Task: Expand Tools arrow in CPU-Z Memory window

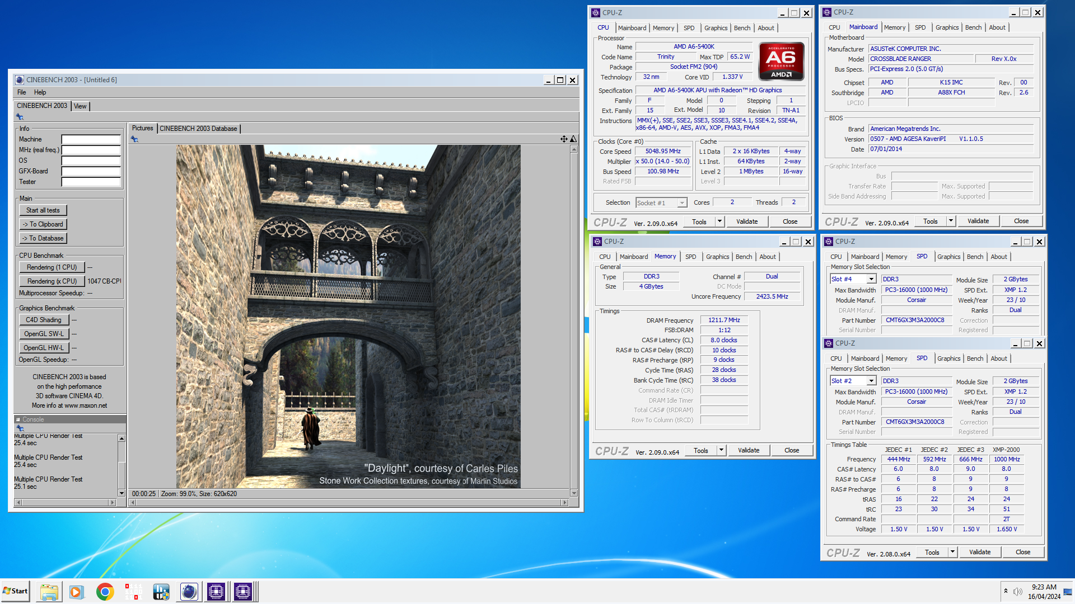Action: coord(721,450)
